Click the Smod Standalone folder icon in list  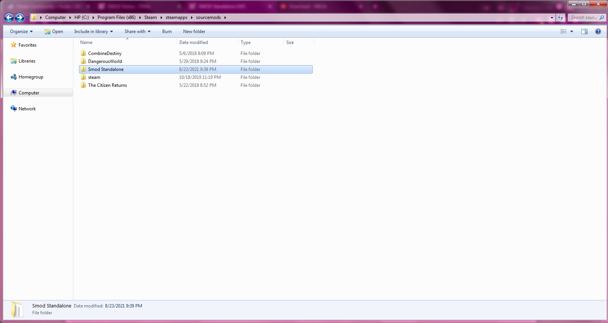[83, 69]
